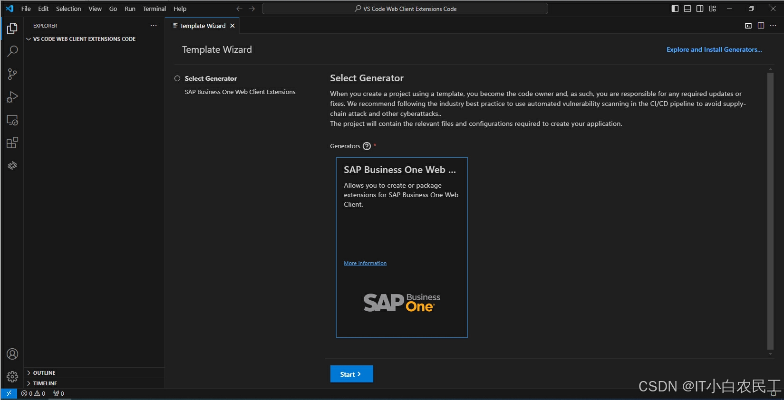Open editor more actions ellipsis
Viewport: 784px width, 400px height.
(773, 26)
